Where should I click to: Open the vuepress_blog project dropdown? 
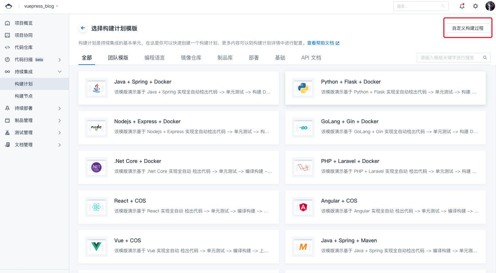(x=41, y=6)
